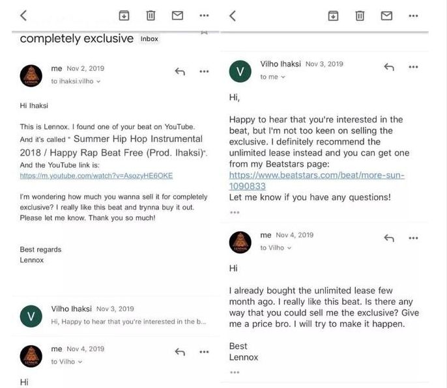
Task: Open the YouTube watch link
Action: [x=96, y=176]
